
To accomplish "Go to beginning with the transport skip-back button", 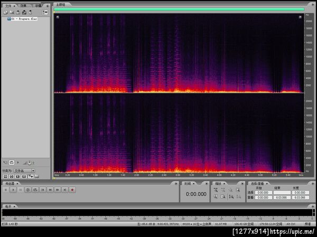I will pyautogui.click(x=43, y=190).
